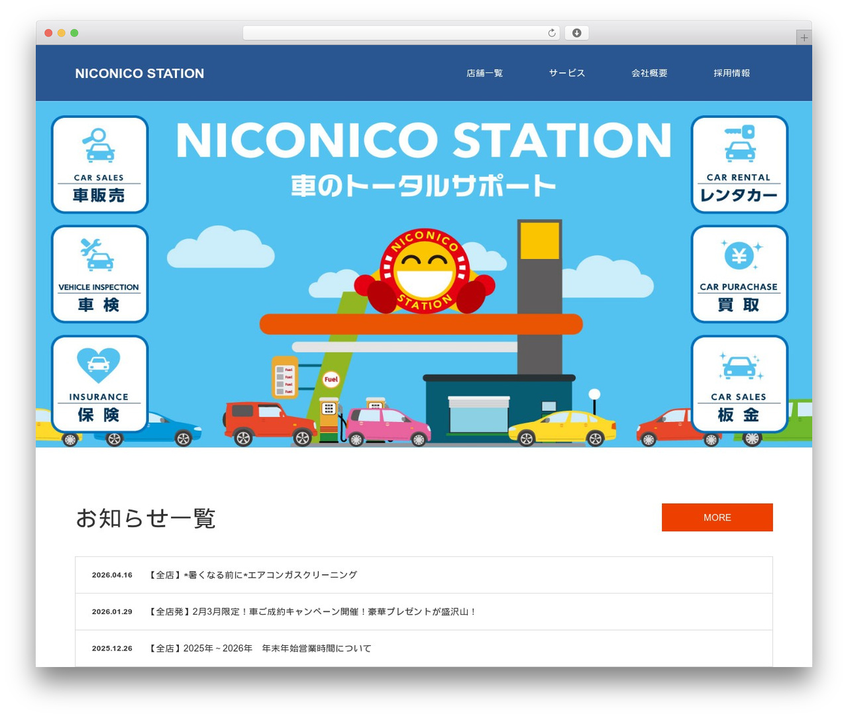The image size is (848, 718).
Task: Reload the page with the refresh icon
Action: 551,33
